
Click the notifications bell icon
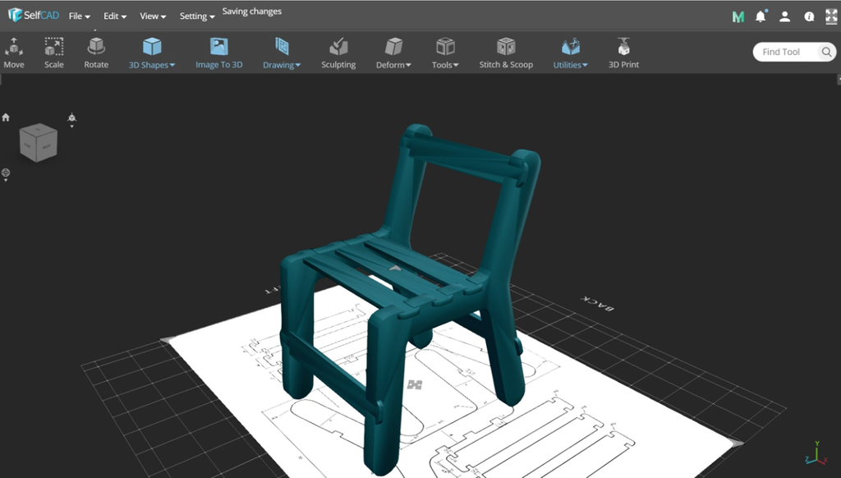coord(761,16)
